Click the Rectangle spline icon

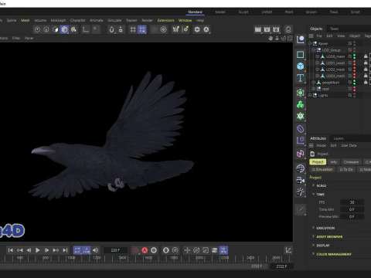click(x=301, y=55)
